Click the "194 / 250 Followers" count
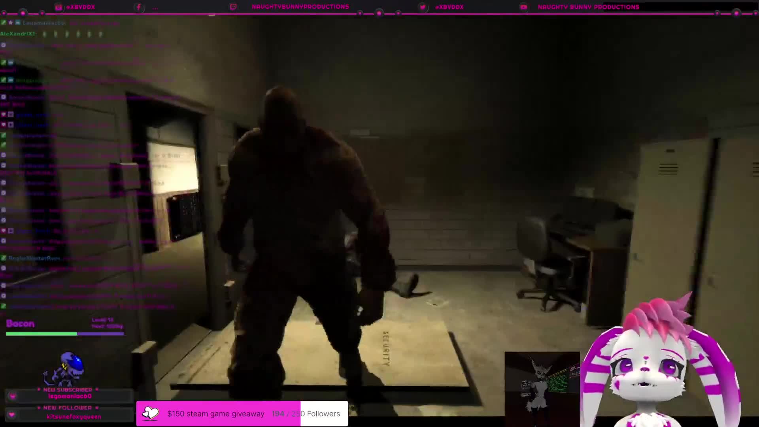 [306, 414]
